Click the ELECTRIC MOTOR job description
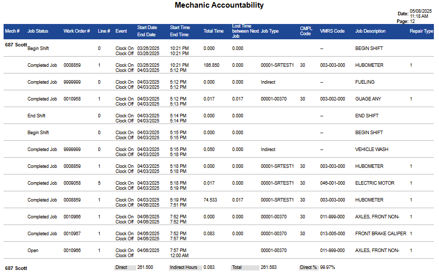Image resolution: width=439 pixels, height=274 pixels. (x=372, y=183)
